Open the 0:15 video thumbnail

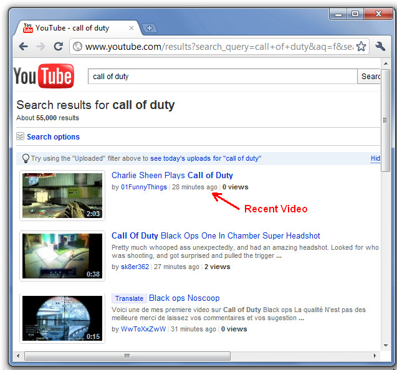point(62,318)
